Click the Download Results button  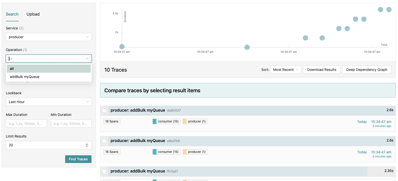click(322, 70)
